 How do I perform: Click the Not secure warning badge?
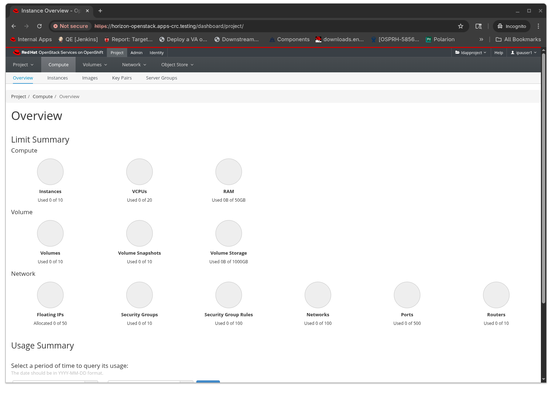tap(71, 26)
